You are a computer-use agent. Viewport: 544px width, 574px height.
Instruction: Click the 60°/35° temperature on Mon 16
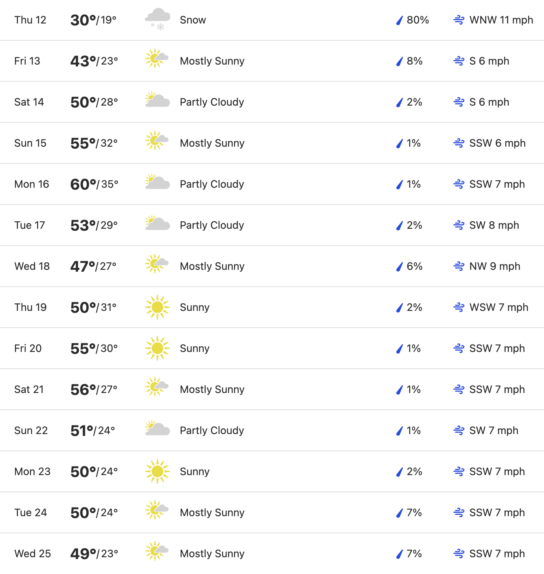(94, 184)
